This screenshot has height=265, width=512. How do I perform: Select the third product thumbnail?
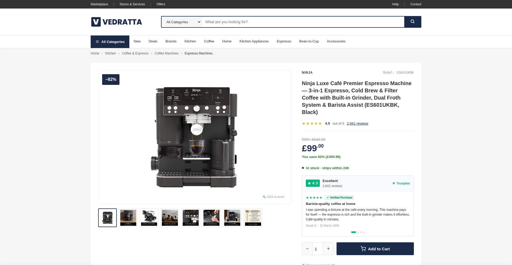[x=149, y=218]
